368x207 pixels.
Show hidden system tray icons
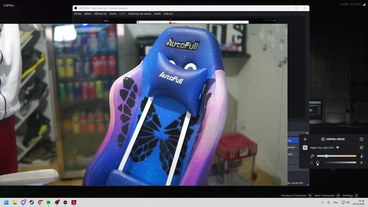click(x=322, y=202)
